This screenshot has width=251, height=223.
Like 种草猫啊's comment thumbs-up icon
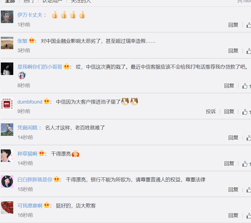pyautogui.click(x=245, y=164)
